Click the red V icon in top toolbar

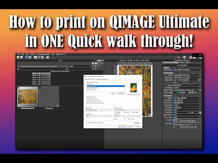click(x=178, y=57)
